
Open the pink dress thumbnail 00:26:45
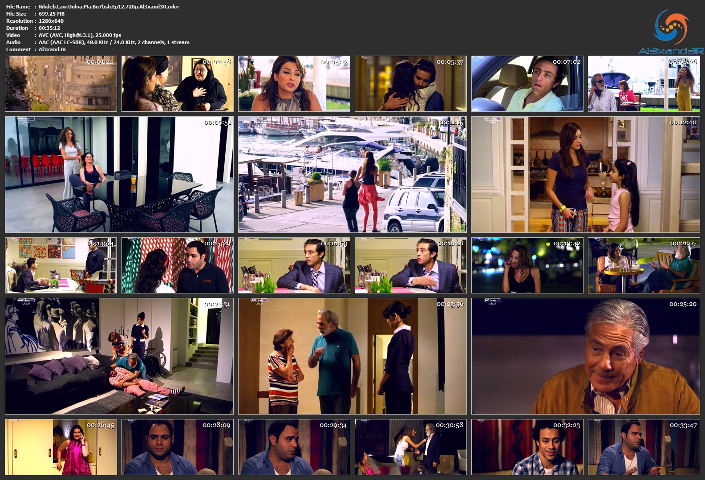point(61,447)
